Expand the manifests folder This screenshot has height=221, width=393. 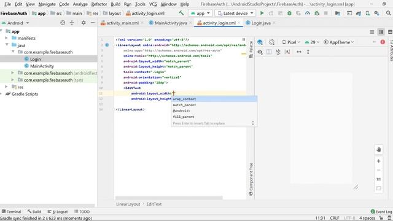coord(7,38)
